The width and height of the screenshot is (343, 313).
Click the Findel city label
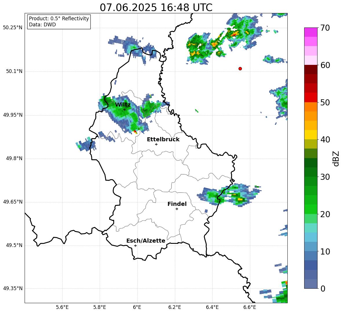coord(177,204)
